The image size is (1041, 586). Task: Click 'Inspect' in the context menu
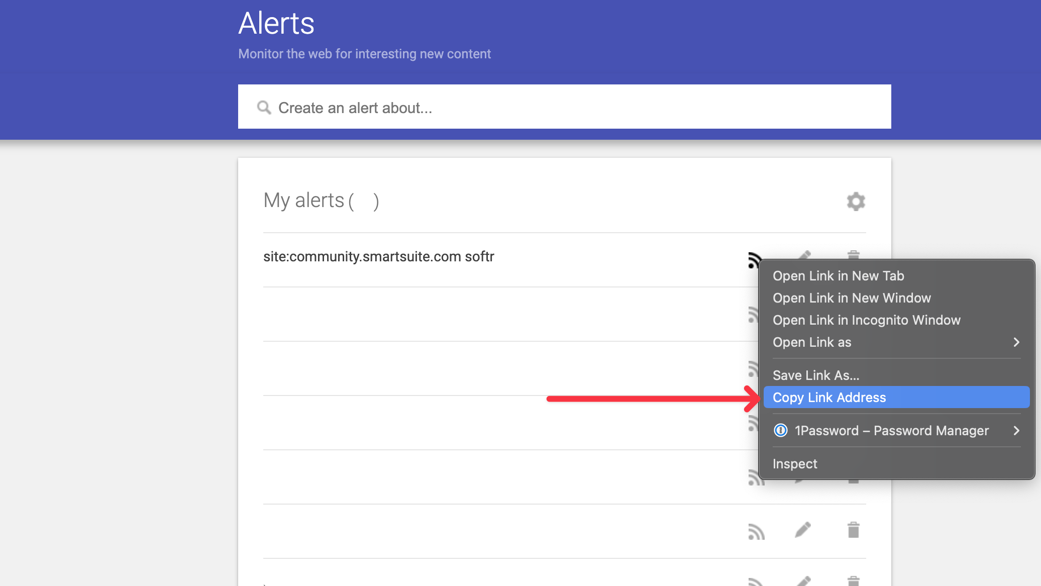pyautogui.click(x=795, y=464)
